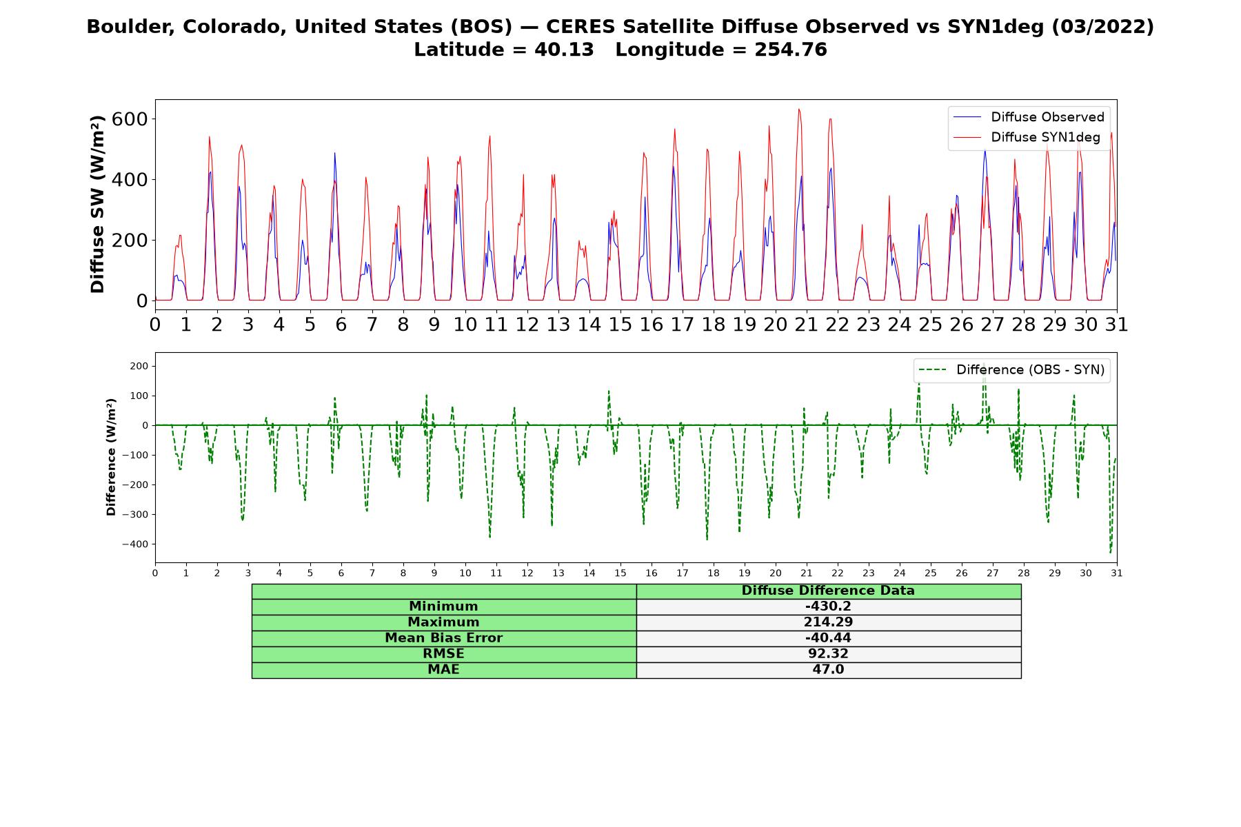Click the Diffuse Difference Data table header
Image resolution: width=1241 pixels, height=827 pixels.
tap(829, 591)
